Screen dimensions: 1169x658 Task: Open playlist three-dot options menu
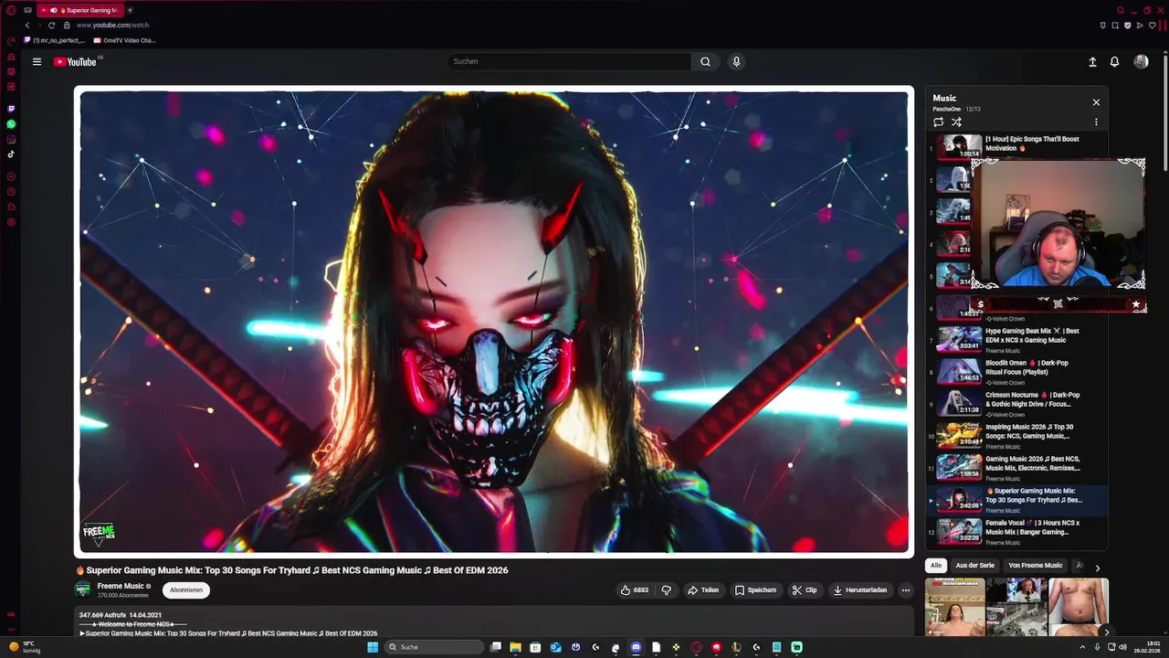coord(1096,122)
